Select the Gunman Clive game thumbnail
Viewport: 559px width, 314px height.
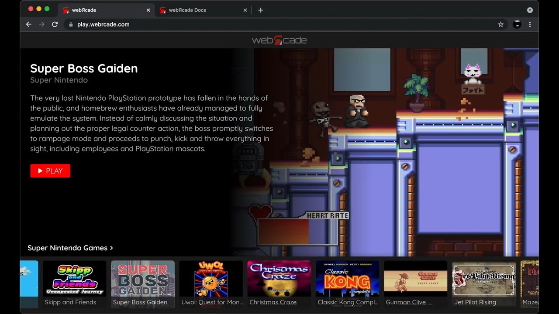pos(415,279)
